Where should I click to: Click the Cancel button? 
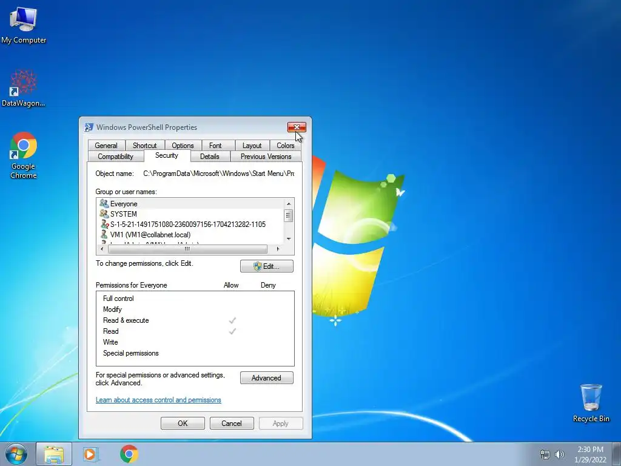point(232,423)
